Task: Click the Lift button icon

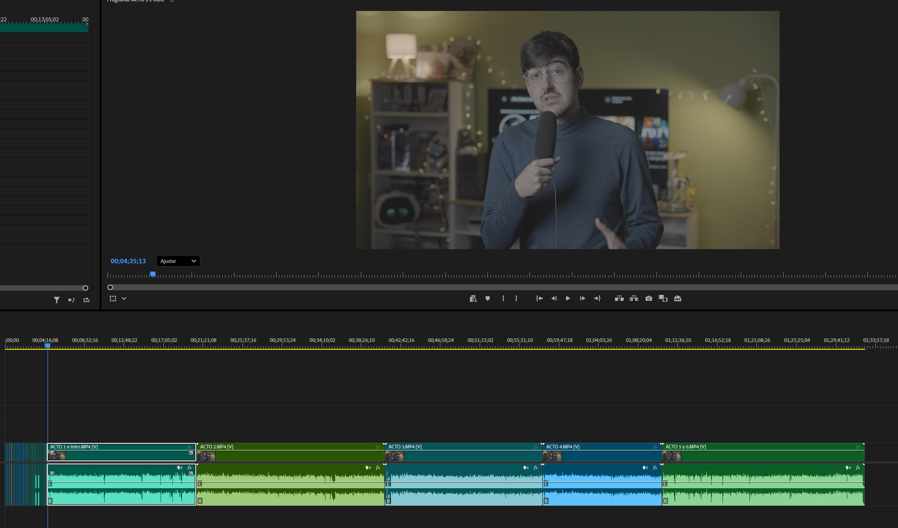Action: pos(619,299)
